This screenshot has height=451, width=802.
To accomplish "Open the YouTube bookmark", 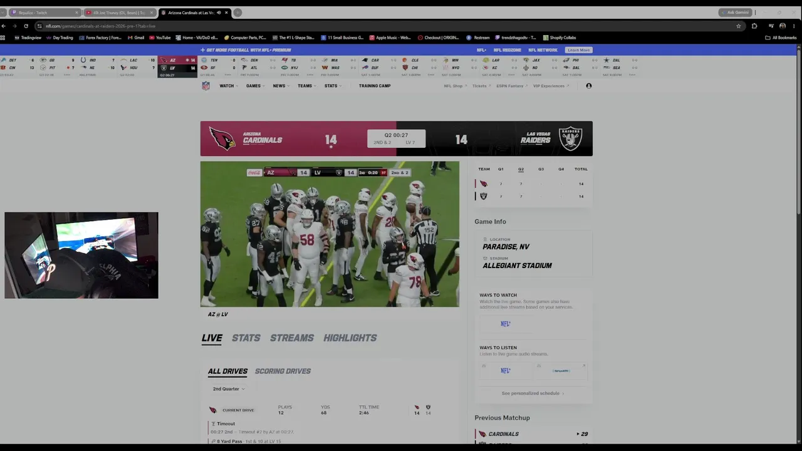I will (x=160, y=38).
